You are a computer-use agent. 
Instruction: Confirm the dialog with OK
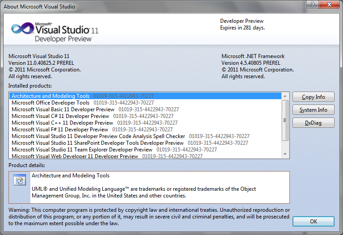click(x=313, y=222)
